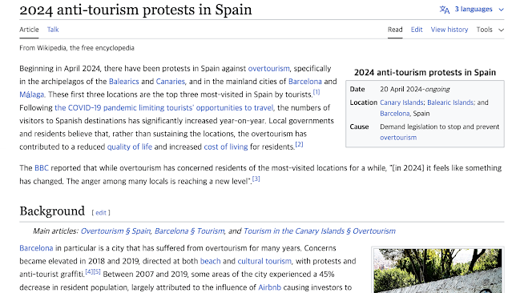
Task: Open the Background section photo thumbnail
Action: pos(437,271)
